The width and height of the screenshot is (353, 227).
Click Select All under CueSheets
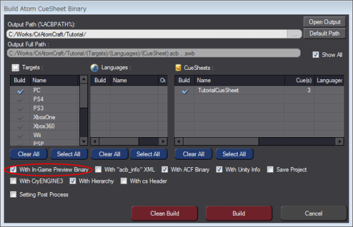pyautogui.click(x=234, y=154)
